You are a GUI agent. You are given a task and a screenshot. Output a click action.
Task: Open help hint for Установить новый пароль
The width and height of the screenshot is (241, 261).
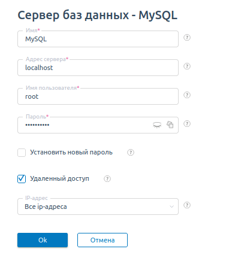131,153
